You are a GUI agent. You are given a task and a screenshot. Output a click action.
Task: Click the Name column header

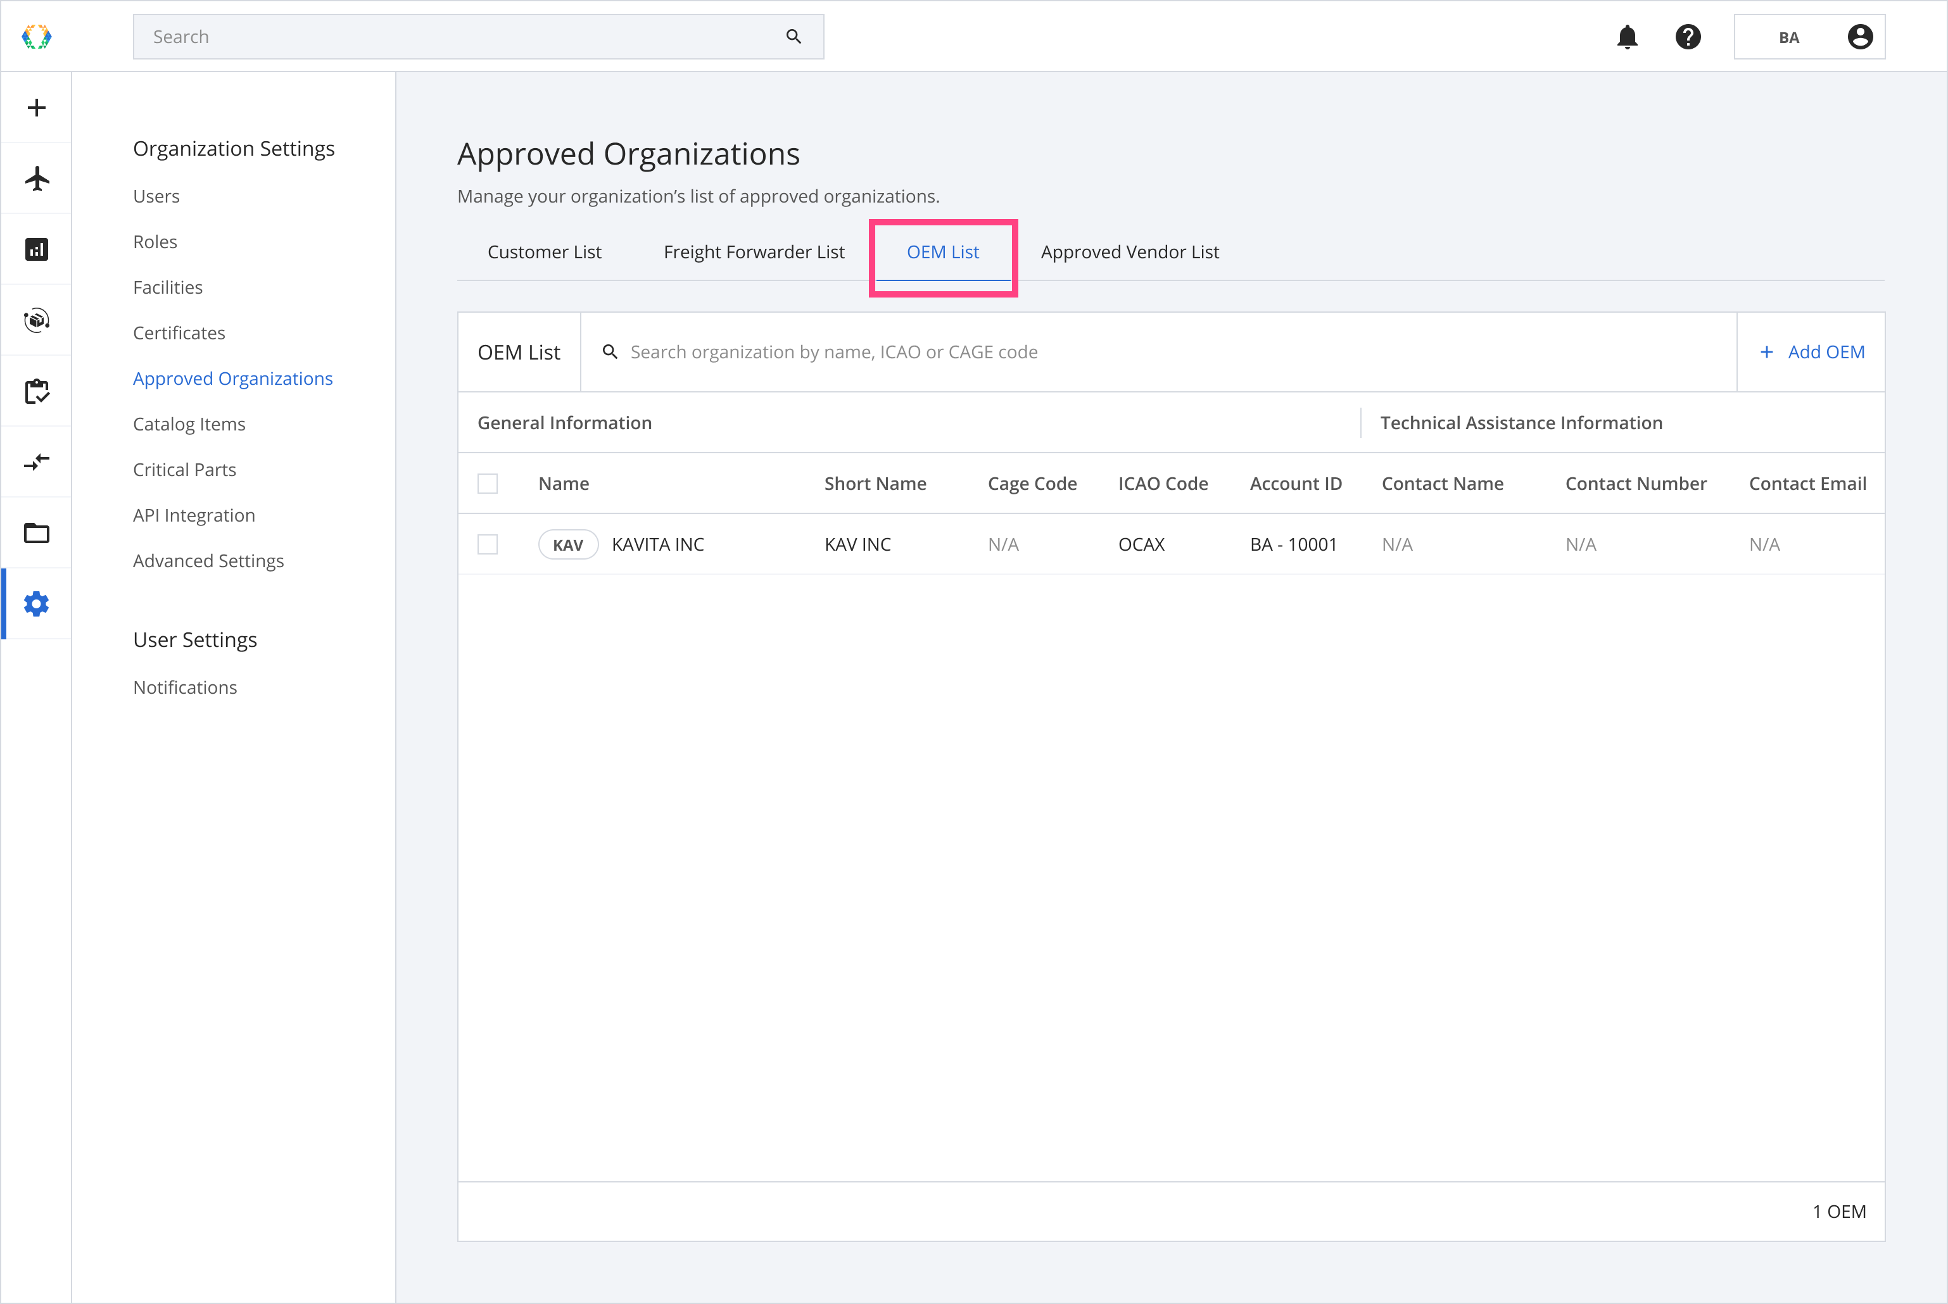(564, 483)
